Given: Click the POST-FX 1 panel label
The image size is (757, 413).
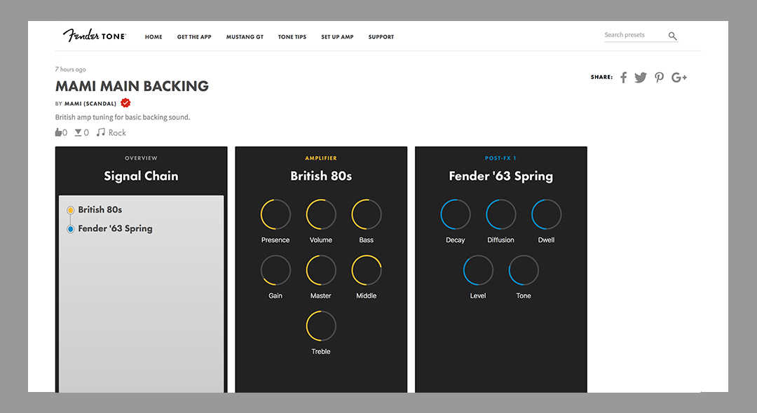Looking at the screenshot, I should click(500, 158).
